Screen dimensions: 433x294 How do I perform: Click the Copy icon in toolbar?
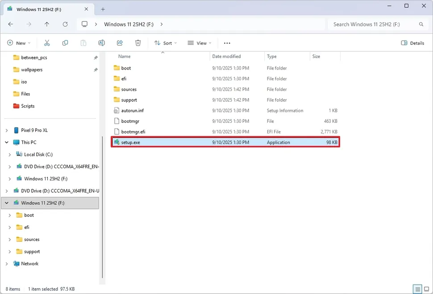point(65,43)
